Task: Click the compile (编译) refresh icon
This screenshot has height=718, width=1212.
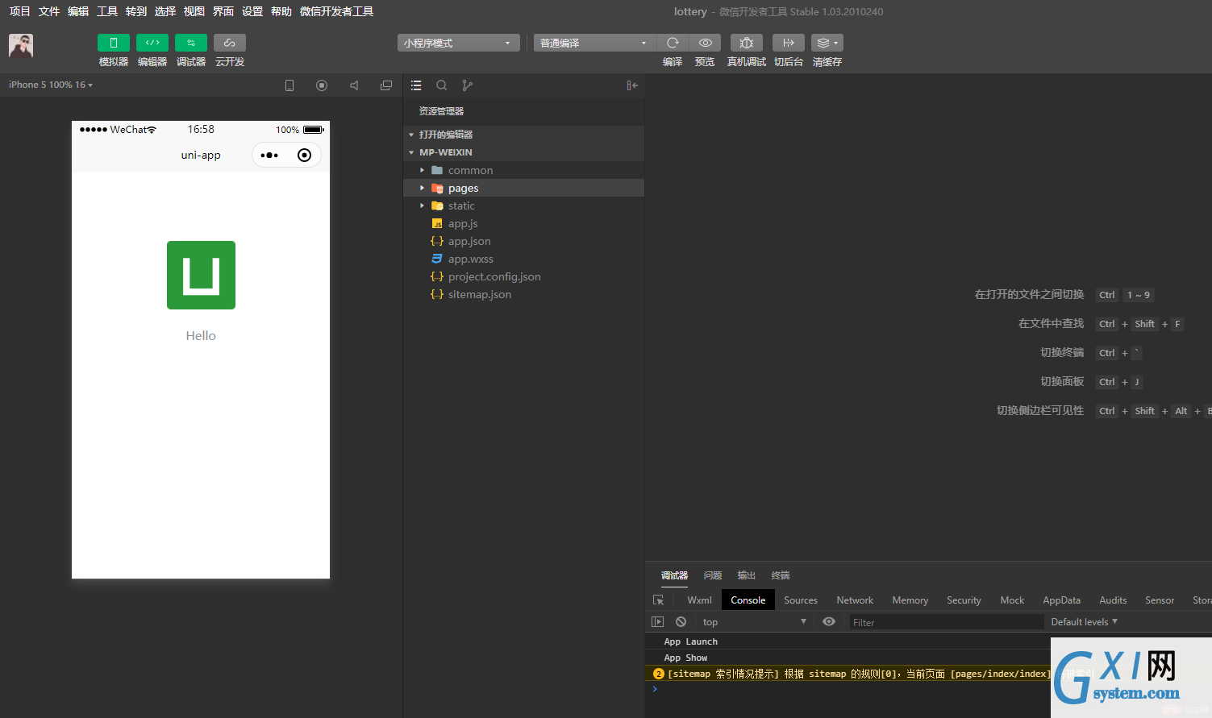Action: click(673, 43)
